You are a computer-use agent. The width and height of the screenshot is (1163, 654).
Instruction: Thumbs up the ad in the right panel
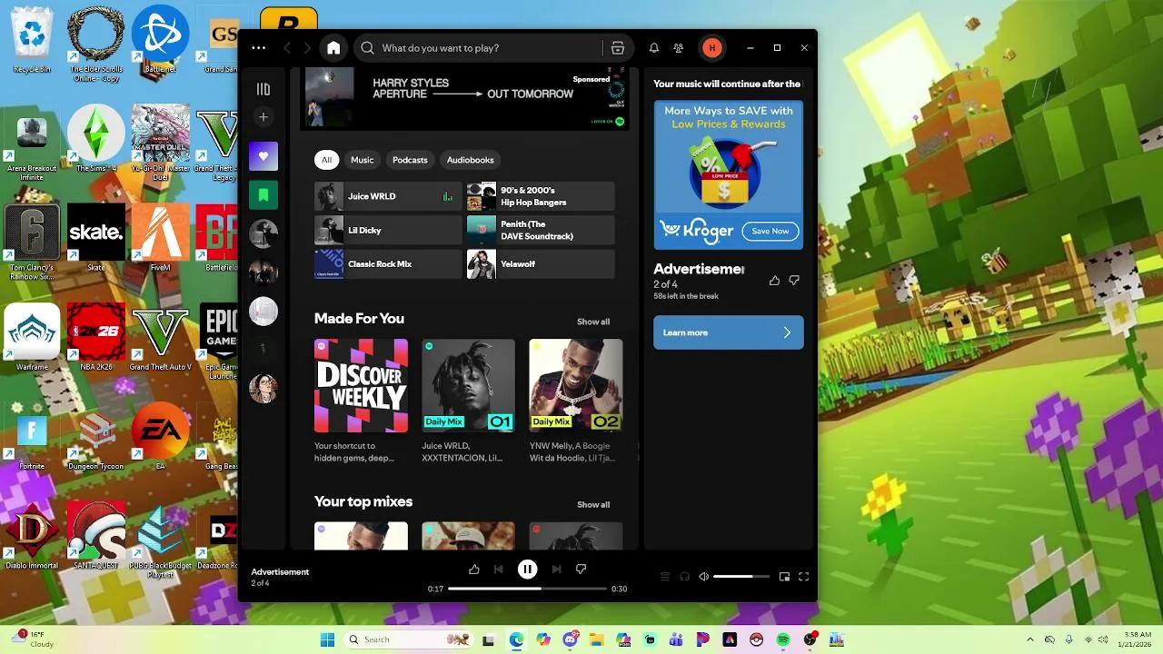(774, 281)
